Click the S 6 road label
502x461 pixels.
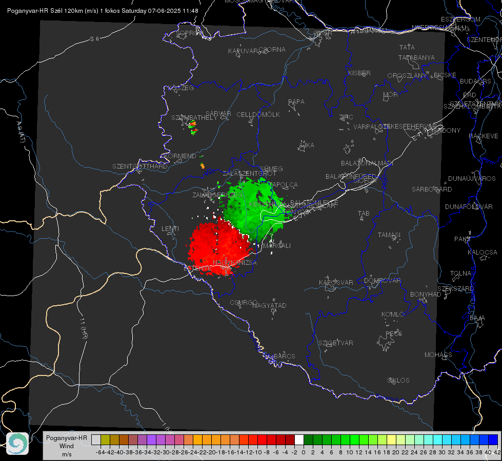[94, 39]
